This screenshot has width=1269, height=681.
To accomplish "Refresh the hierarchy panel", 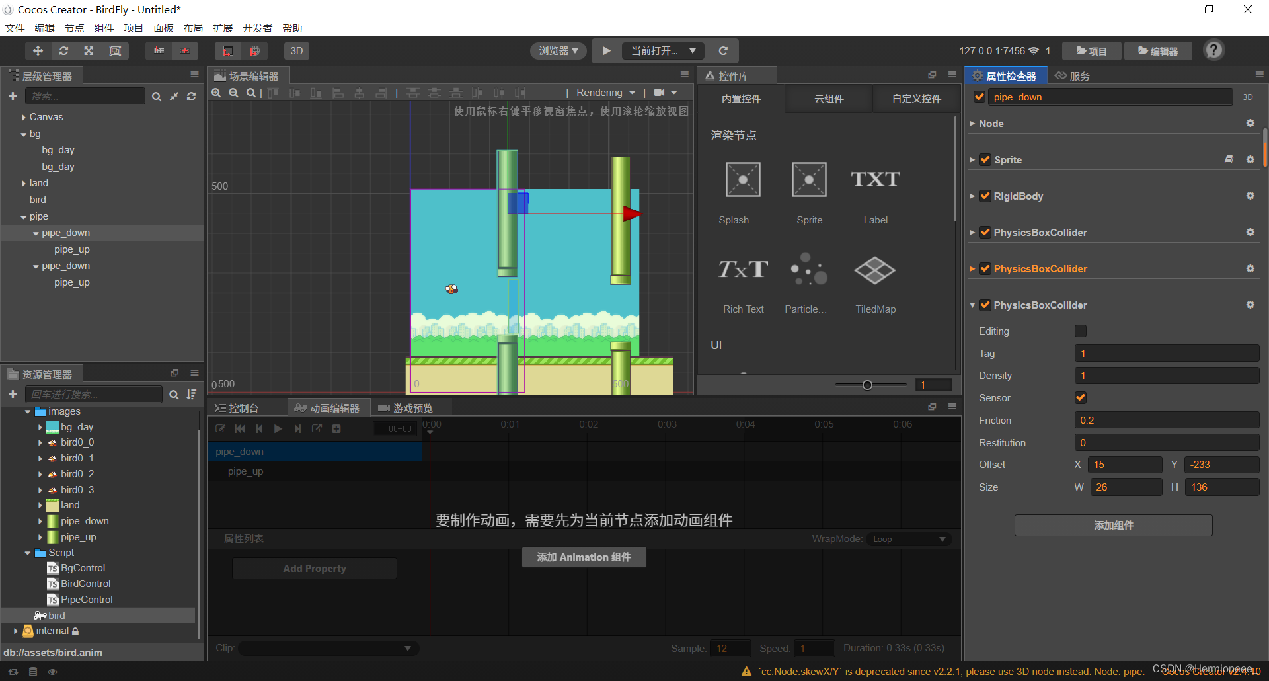I will pos(191,97).
